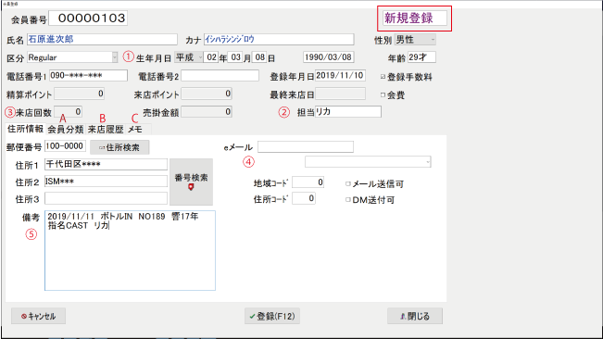Screen dimensions: 603x339
Task: Click the birth year field showing 02
Action: point(211,57)
